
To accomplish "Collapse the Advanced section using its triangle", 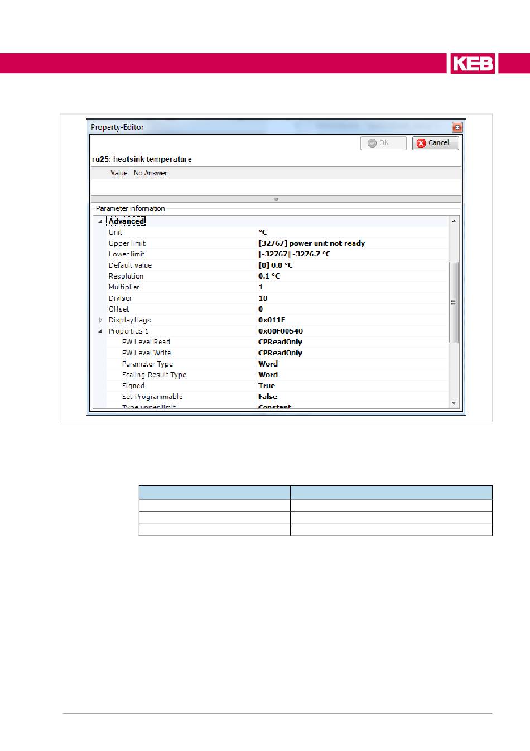I will pyautogui.click(x=100, y=222).
